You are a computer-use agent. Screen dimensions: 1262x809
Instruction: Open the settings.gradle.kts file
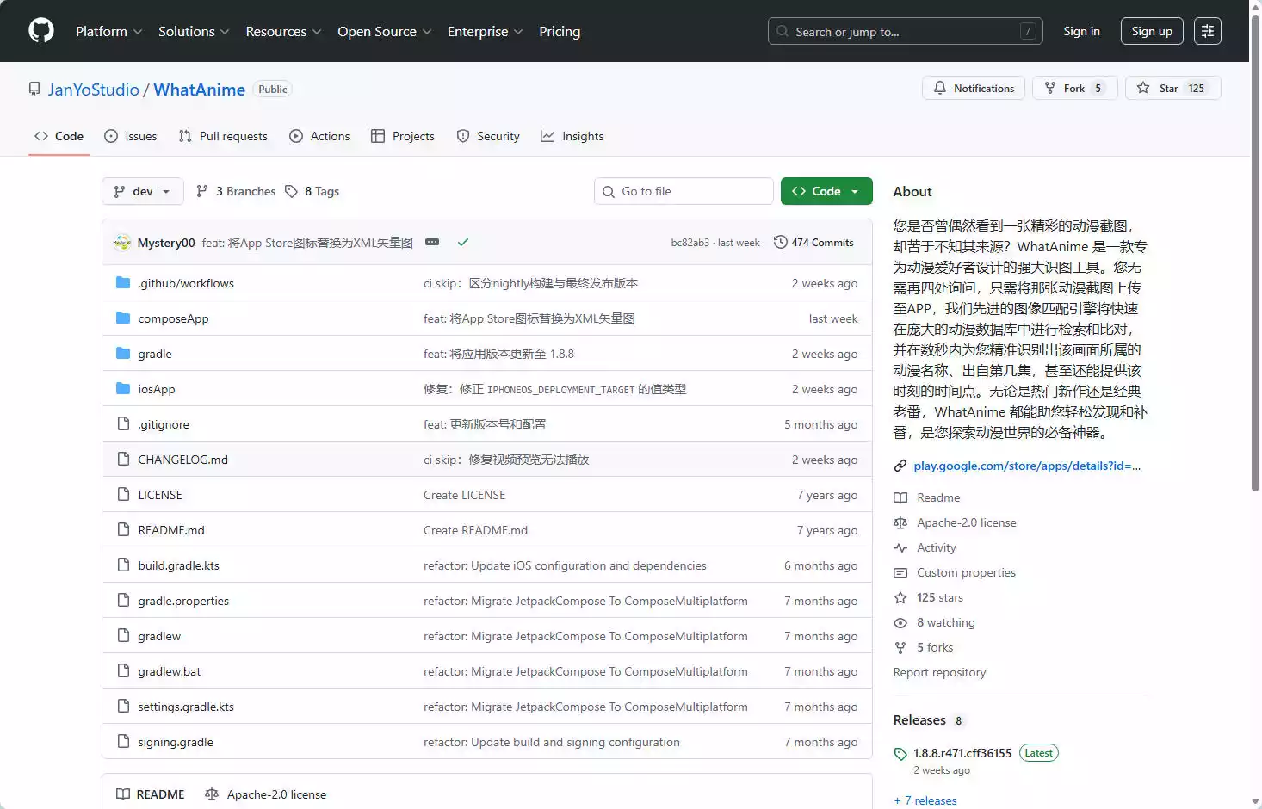pyautogui.click(x=186, y=707)
